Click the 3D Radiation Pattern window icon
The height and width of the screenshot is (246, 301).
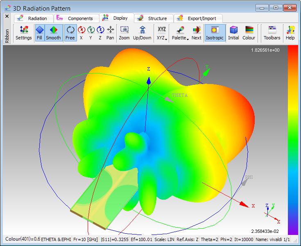8,8
